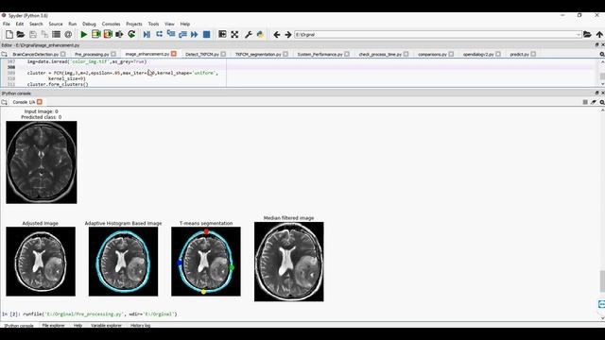Click the T-means segmentation plot
Screen dimensions: 605x340
206,262
